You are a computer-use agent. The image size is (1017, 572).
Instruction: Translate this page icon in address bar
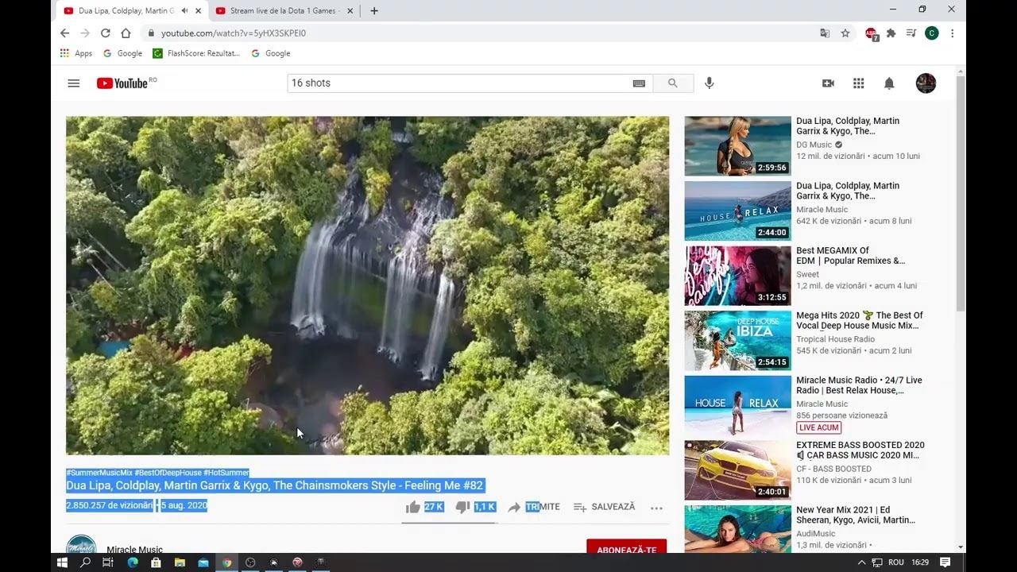tap(825, 33)
